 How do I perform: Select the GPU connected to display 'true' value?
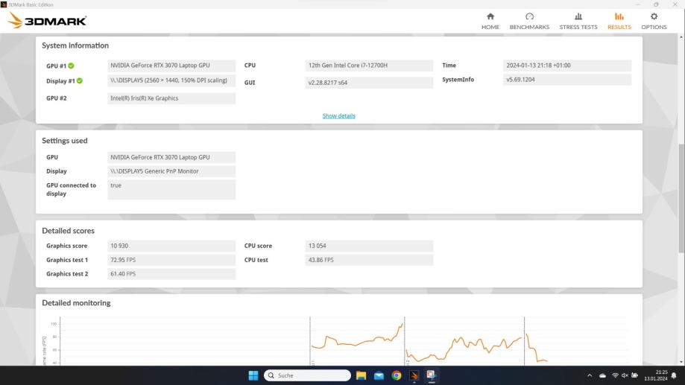pyautogui.click(x=171, y=189)
